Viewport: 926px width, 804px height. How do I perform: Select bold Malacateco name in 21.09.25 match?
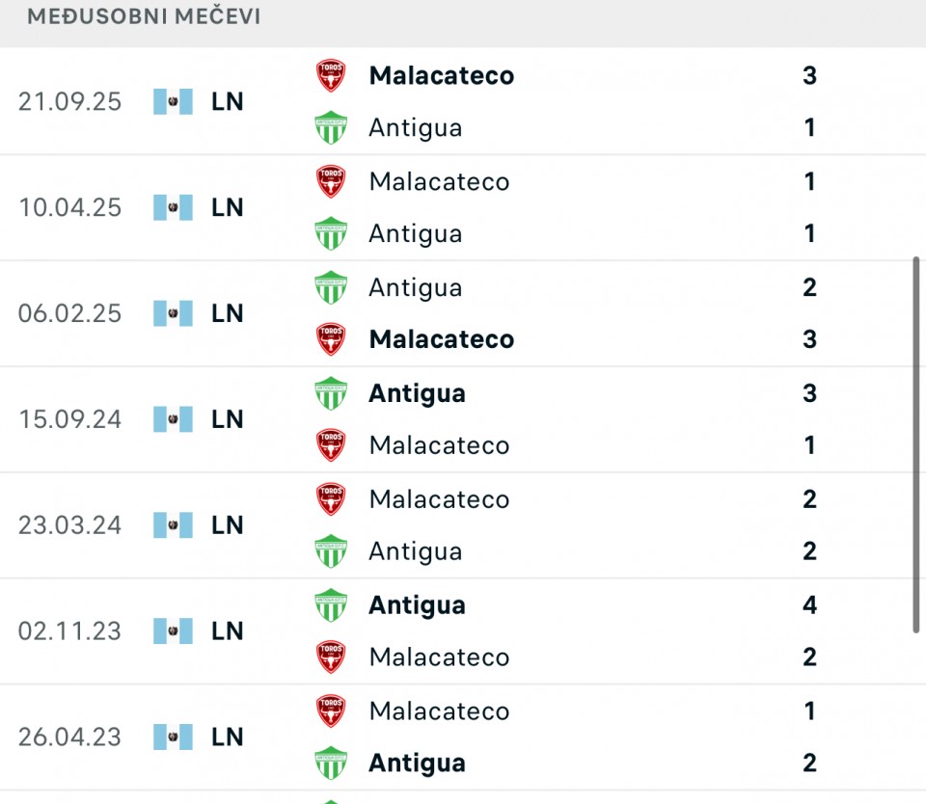point(441,75)
